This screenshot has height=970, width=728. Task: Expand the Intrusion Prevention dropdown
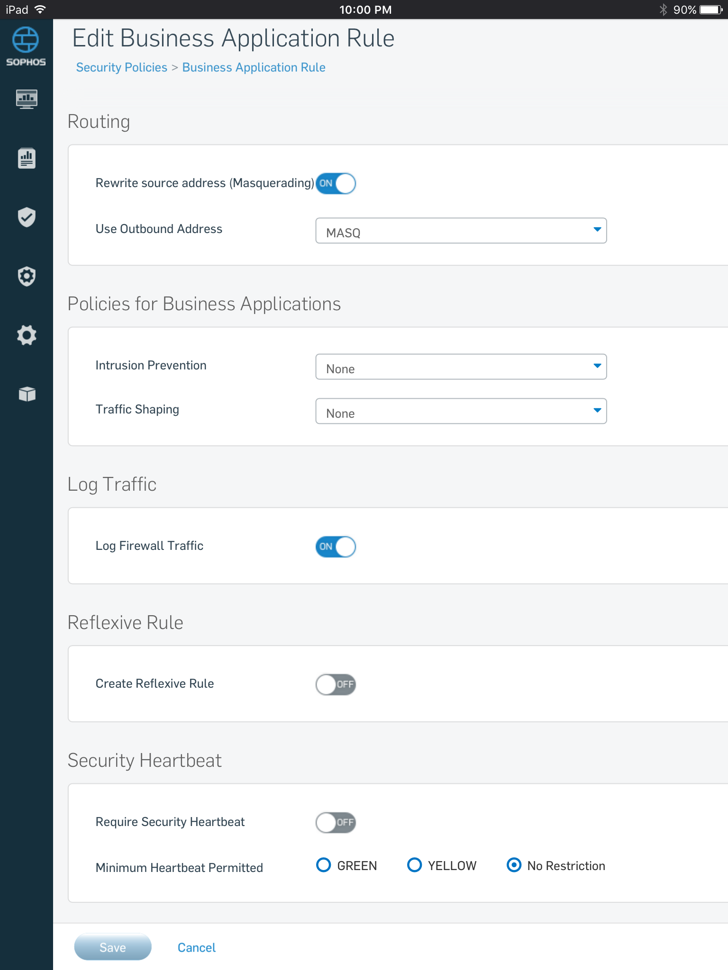click(x=461, y=367)
